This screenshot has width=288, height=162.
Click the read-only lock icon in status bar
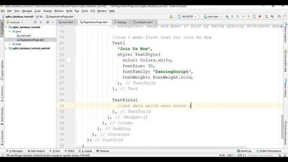[x=279, y=155]
